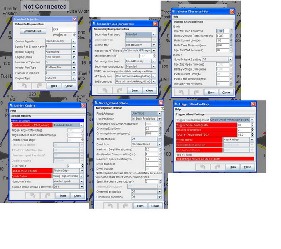Viewport: 281px width, 249px height.
Task: Open AFR table load dropdown
Action: point(154,76)
